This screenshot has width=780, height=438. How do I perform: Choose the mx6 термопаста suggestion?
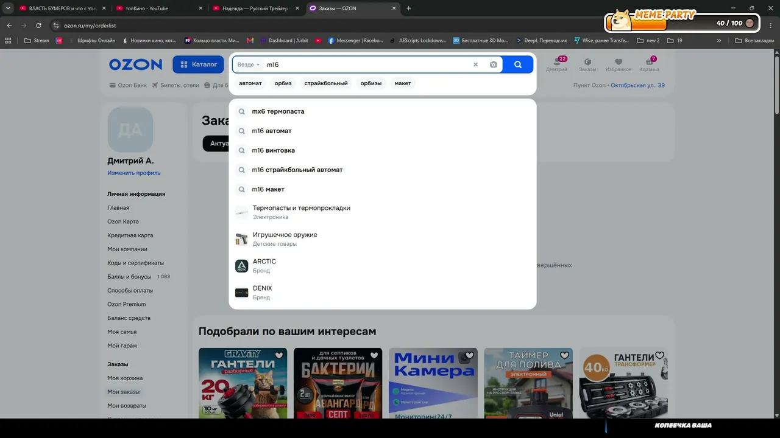coord(383,111)
